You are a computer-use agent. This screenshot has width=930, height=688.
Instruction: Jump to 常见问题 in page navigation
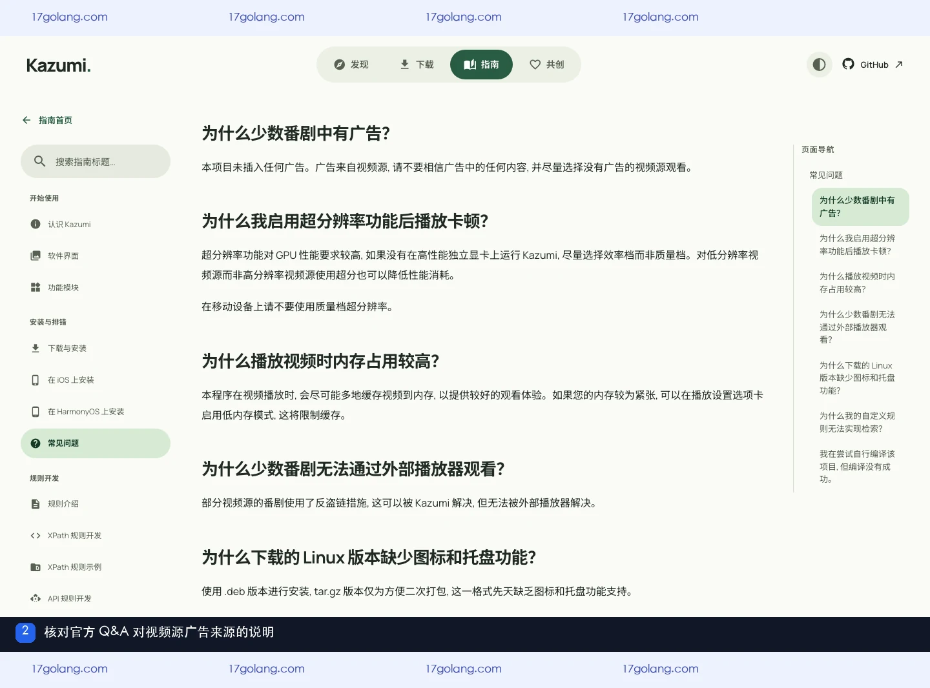click(826, 175)
